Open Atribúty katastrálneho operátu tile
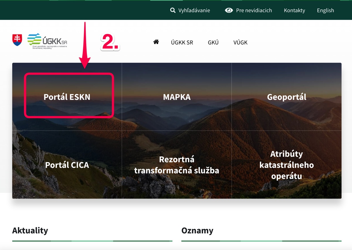Screen dimensions: 352x250 coord(287,165)
